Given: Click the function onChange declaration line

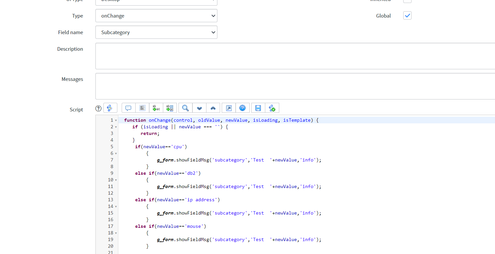Looking at the screenshot, I should [221, 120].
